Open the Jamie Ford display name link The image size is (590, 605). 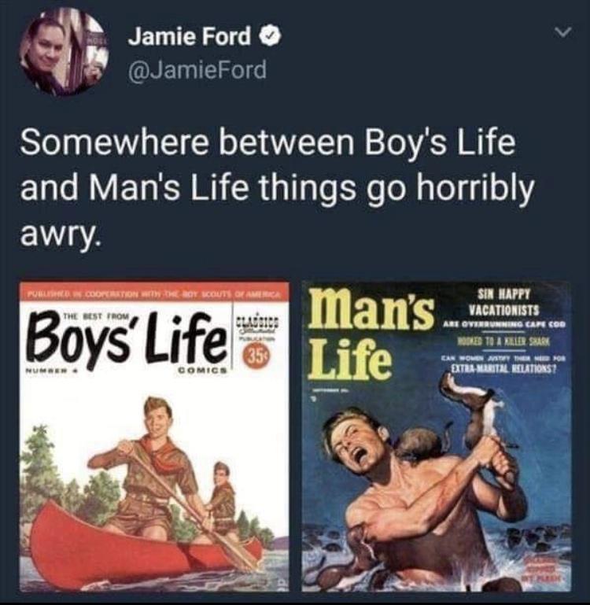(x=190, y=37)
